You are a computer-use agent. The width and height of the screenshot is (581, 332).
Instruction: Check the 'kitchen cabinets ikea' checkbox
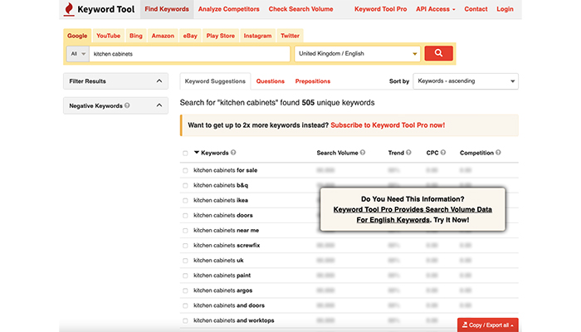click(185, 201)
